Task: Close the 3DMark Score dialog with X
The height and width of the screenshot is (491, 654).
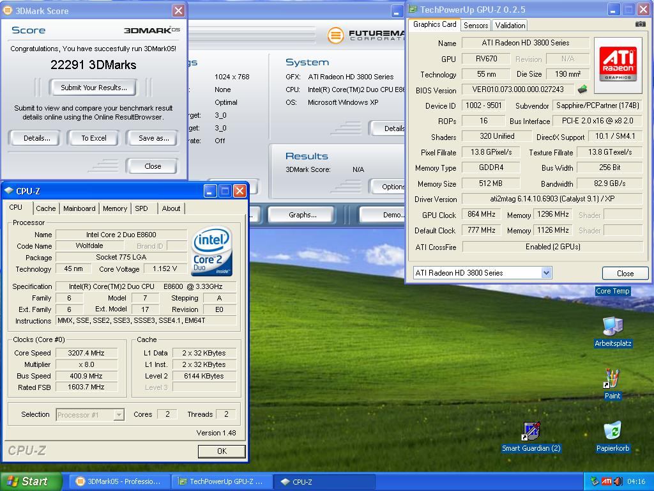Action: (x=179, y=10)
